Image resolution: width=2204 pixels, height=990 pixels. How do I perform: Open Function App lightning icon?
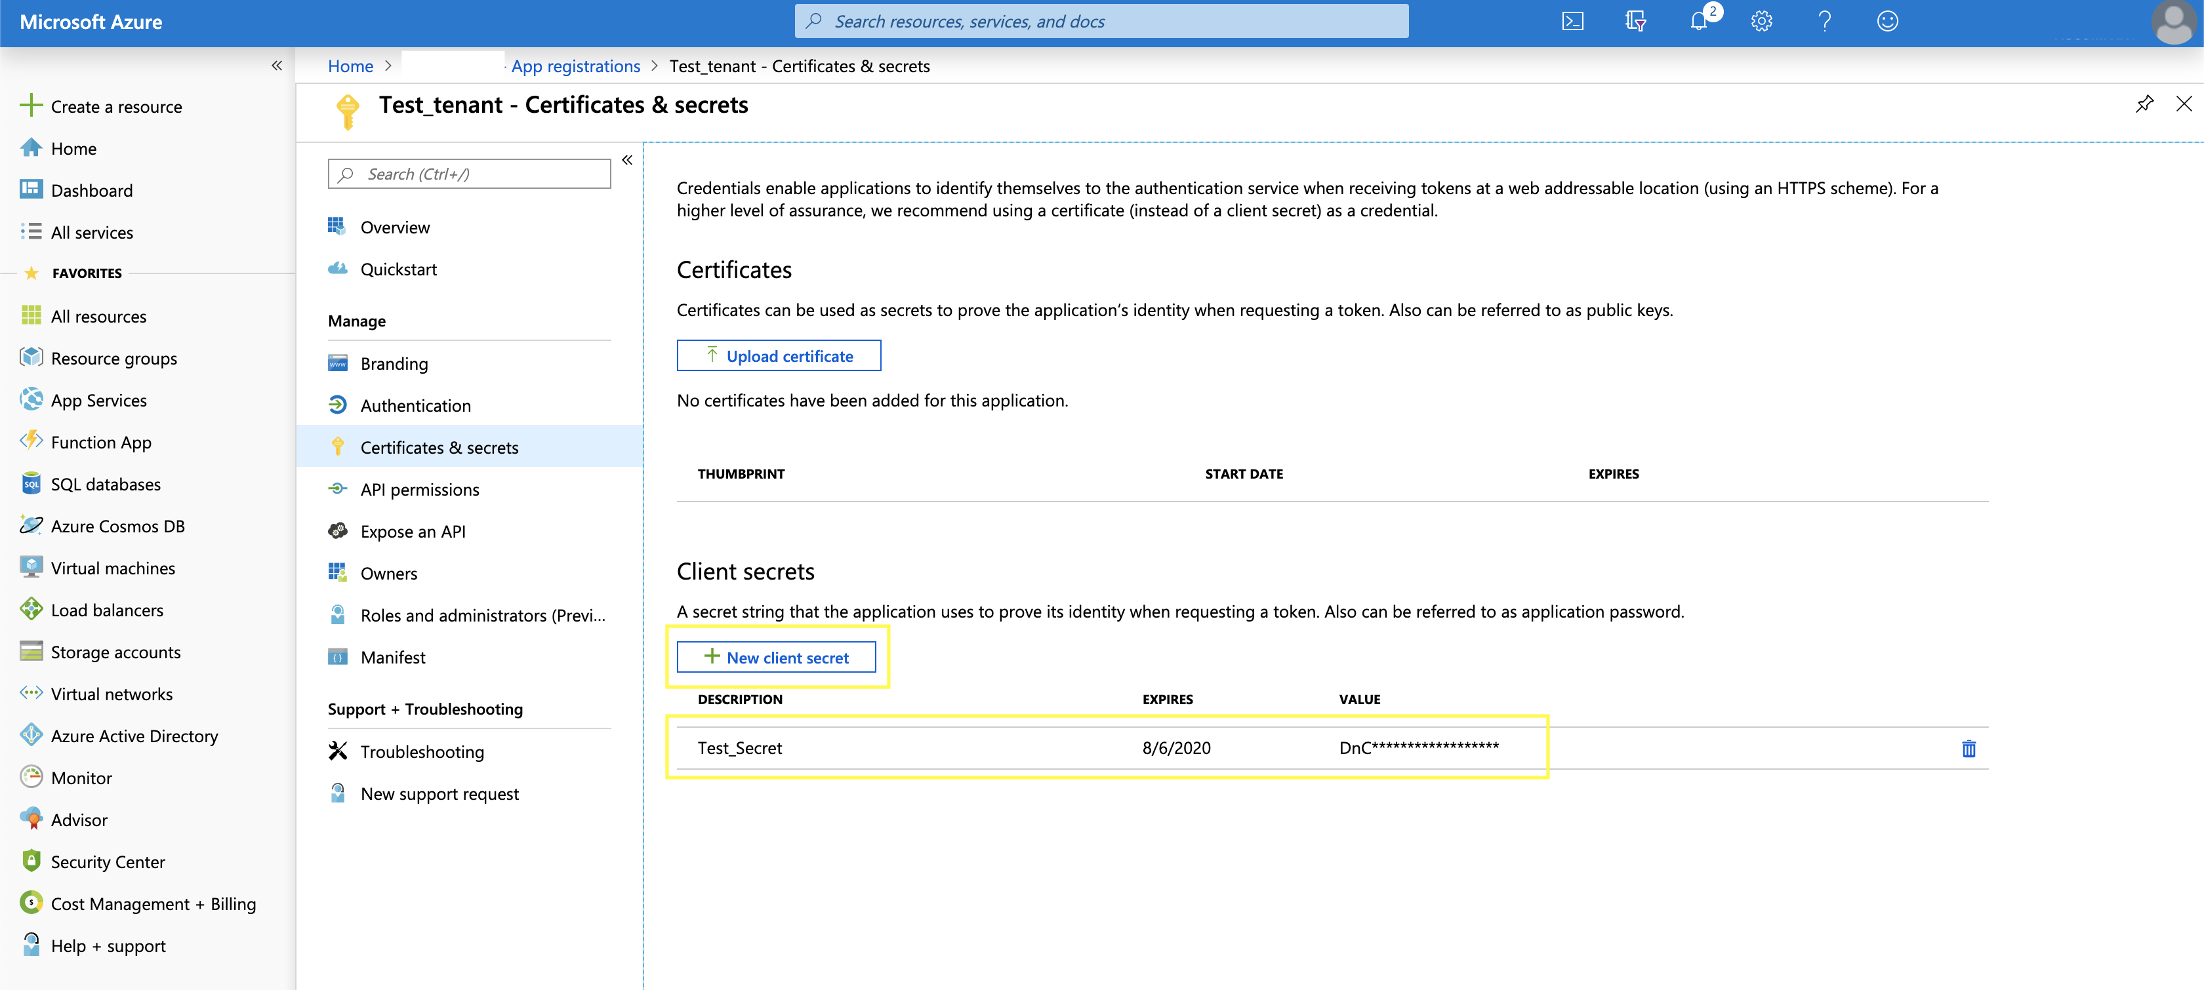(x=31, y=441)
